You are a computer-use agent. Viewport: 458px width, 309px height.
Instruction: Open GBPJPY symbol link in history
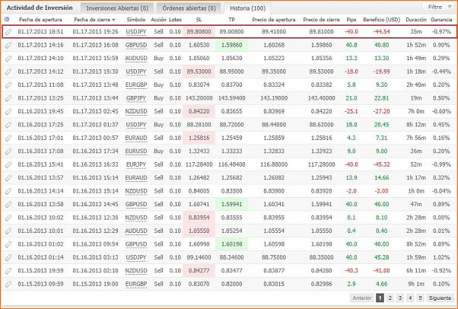click(x=136, y=98)
